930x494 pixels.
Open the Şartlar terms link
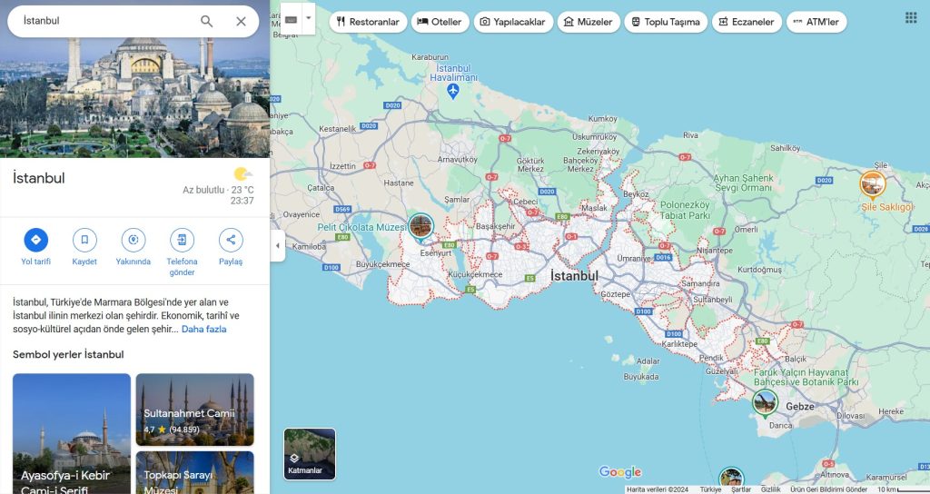(741, 489)
